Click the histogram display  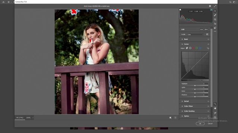(196, 16)
